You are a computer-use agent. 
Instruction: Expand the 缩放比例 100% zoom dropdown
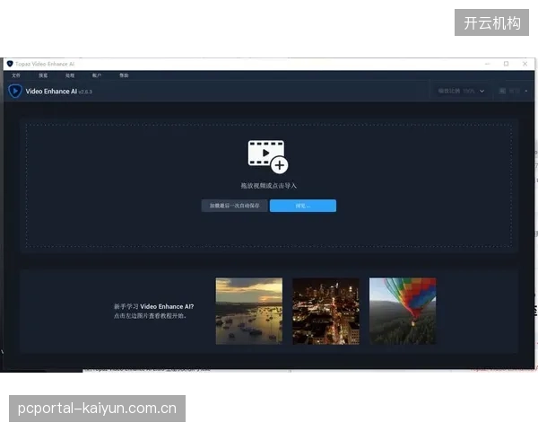pyautogui.click(x=461, y=91)
